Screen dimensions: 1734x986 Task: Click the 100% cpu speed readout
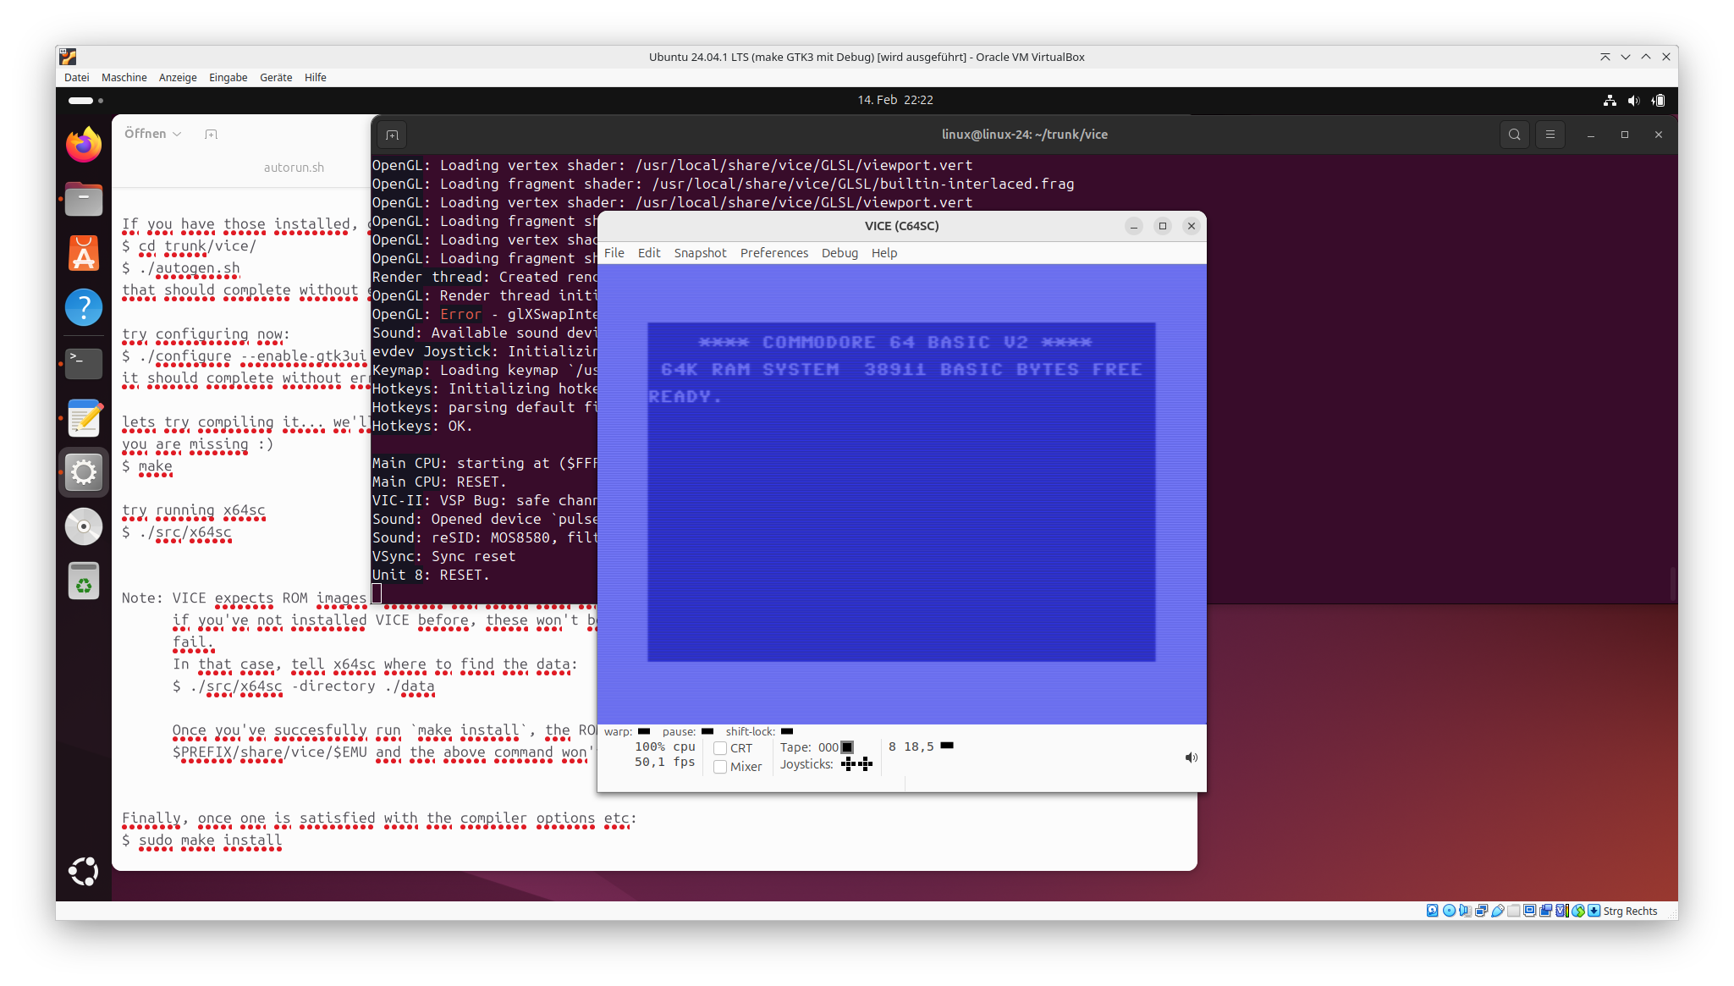point(665,746)
